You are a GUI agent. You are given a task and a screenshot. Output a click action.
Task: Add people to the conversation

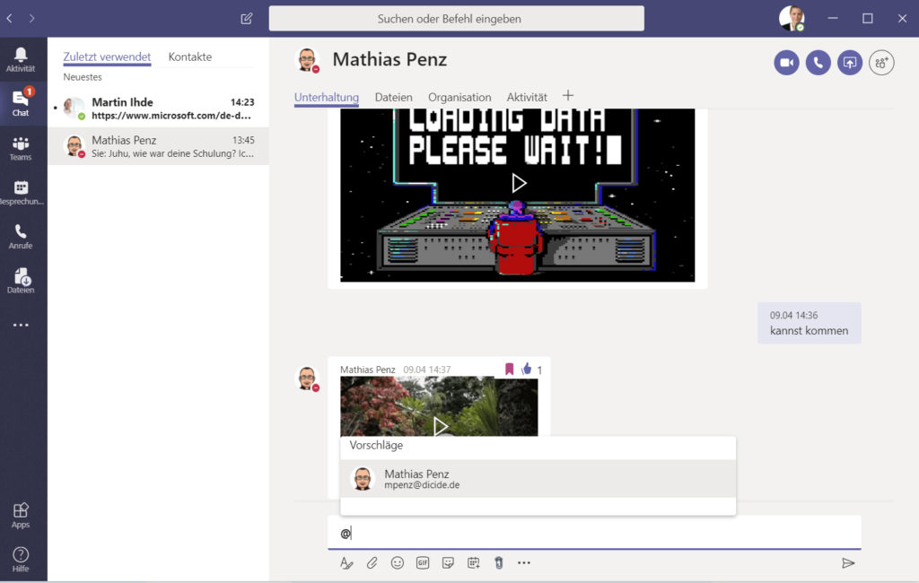coord(881,63)
